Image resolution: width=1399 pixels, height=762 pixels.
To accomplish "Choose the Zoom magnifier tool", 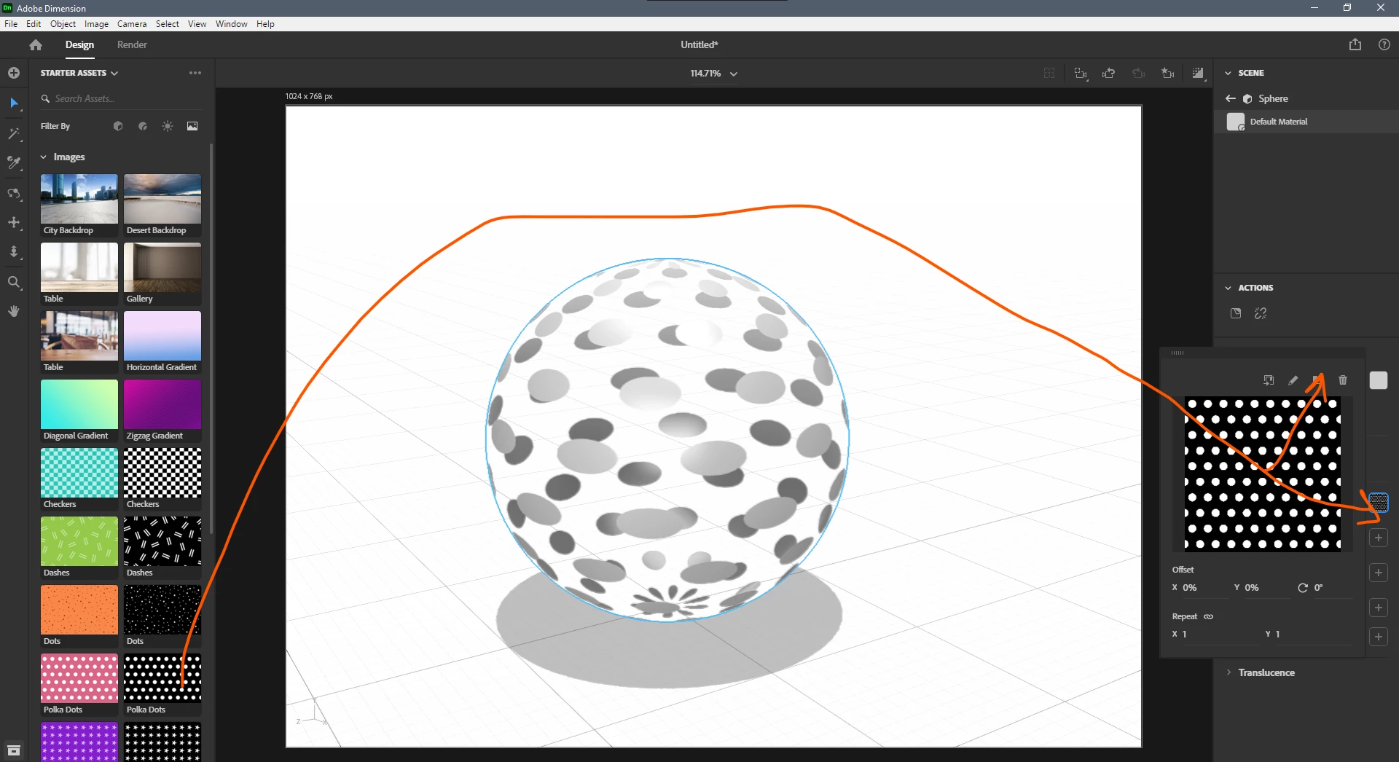I will tap(14, 282).
